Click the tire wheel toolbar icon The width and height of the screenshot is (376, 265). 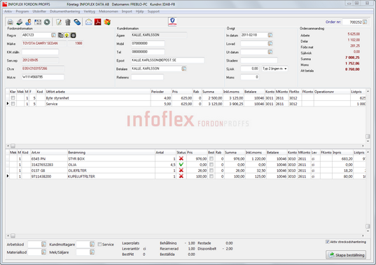coord(47,22)
